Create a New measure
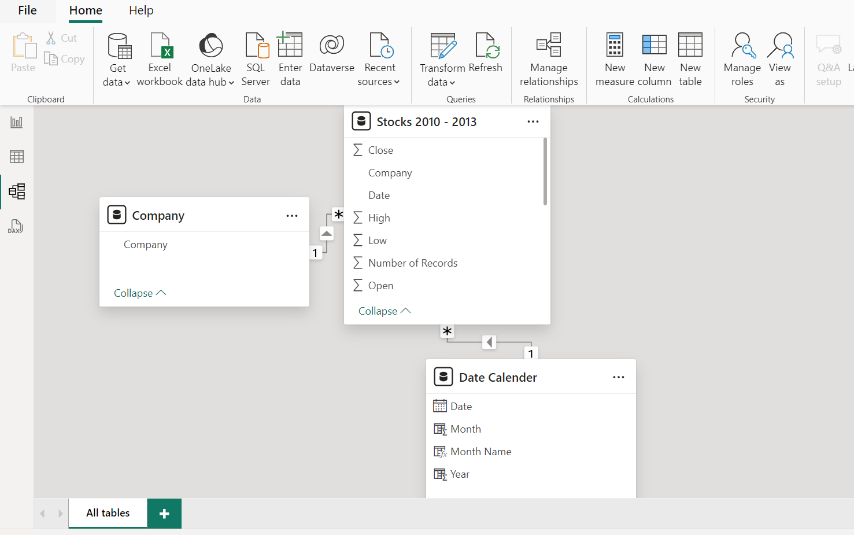 tap(615, 60)
